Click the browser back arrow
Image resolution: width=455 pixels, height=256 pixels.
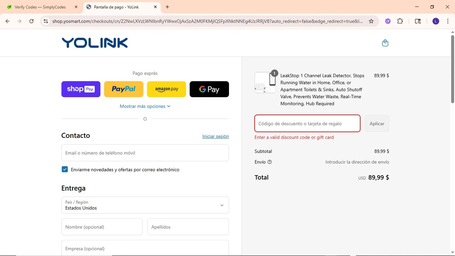tap(8, 21)
